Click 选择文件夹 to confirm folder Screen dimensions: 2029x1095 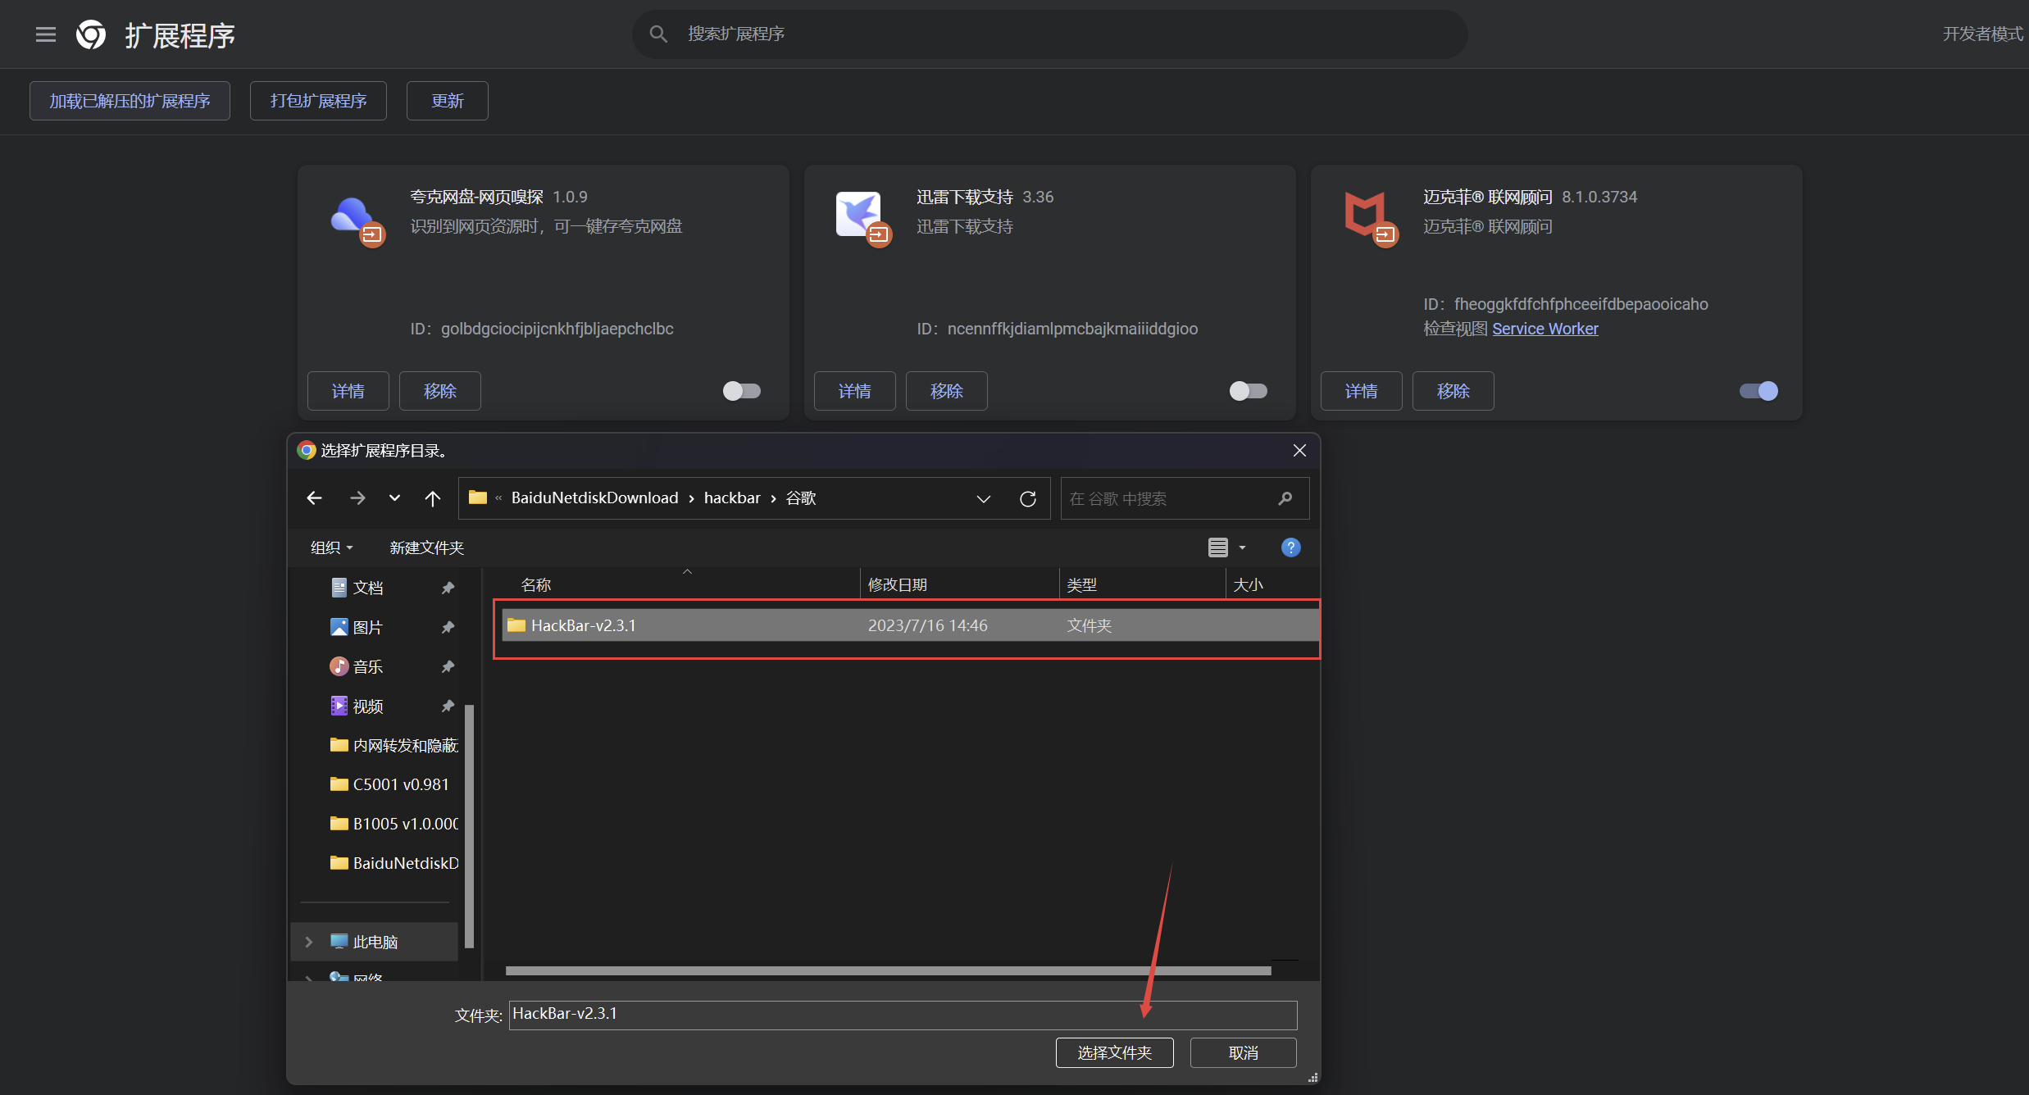pyautogui.click(x=1115, y=1052)
